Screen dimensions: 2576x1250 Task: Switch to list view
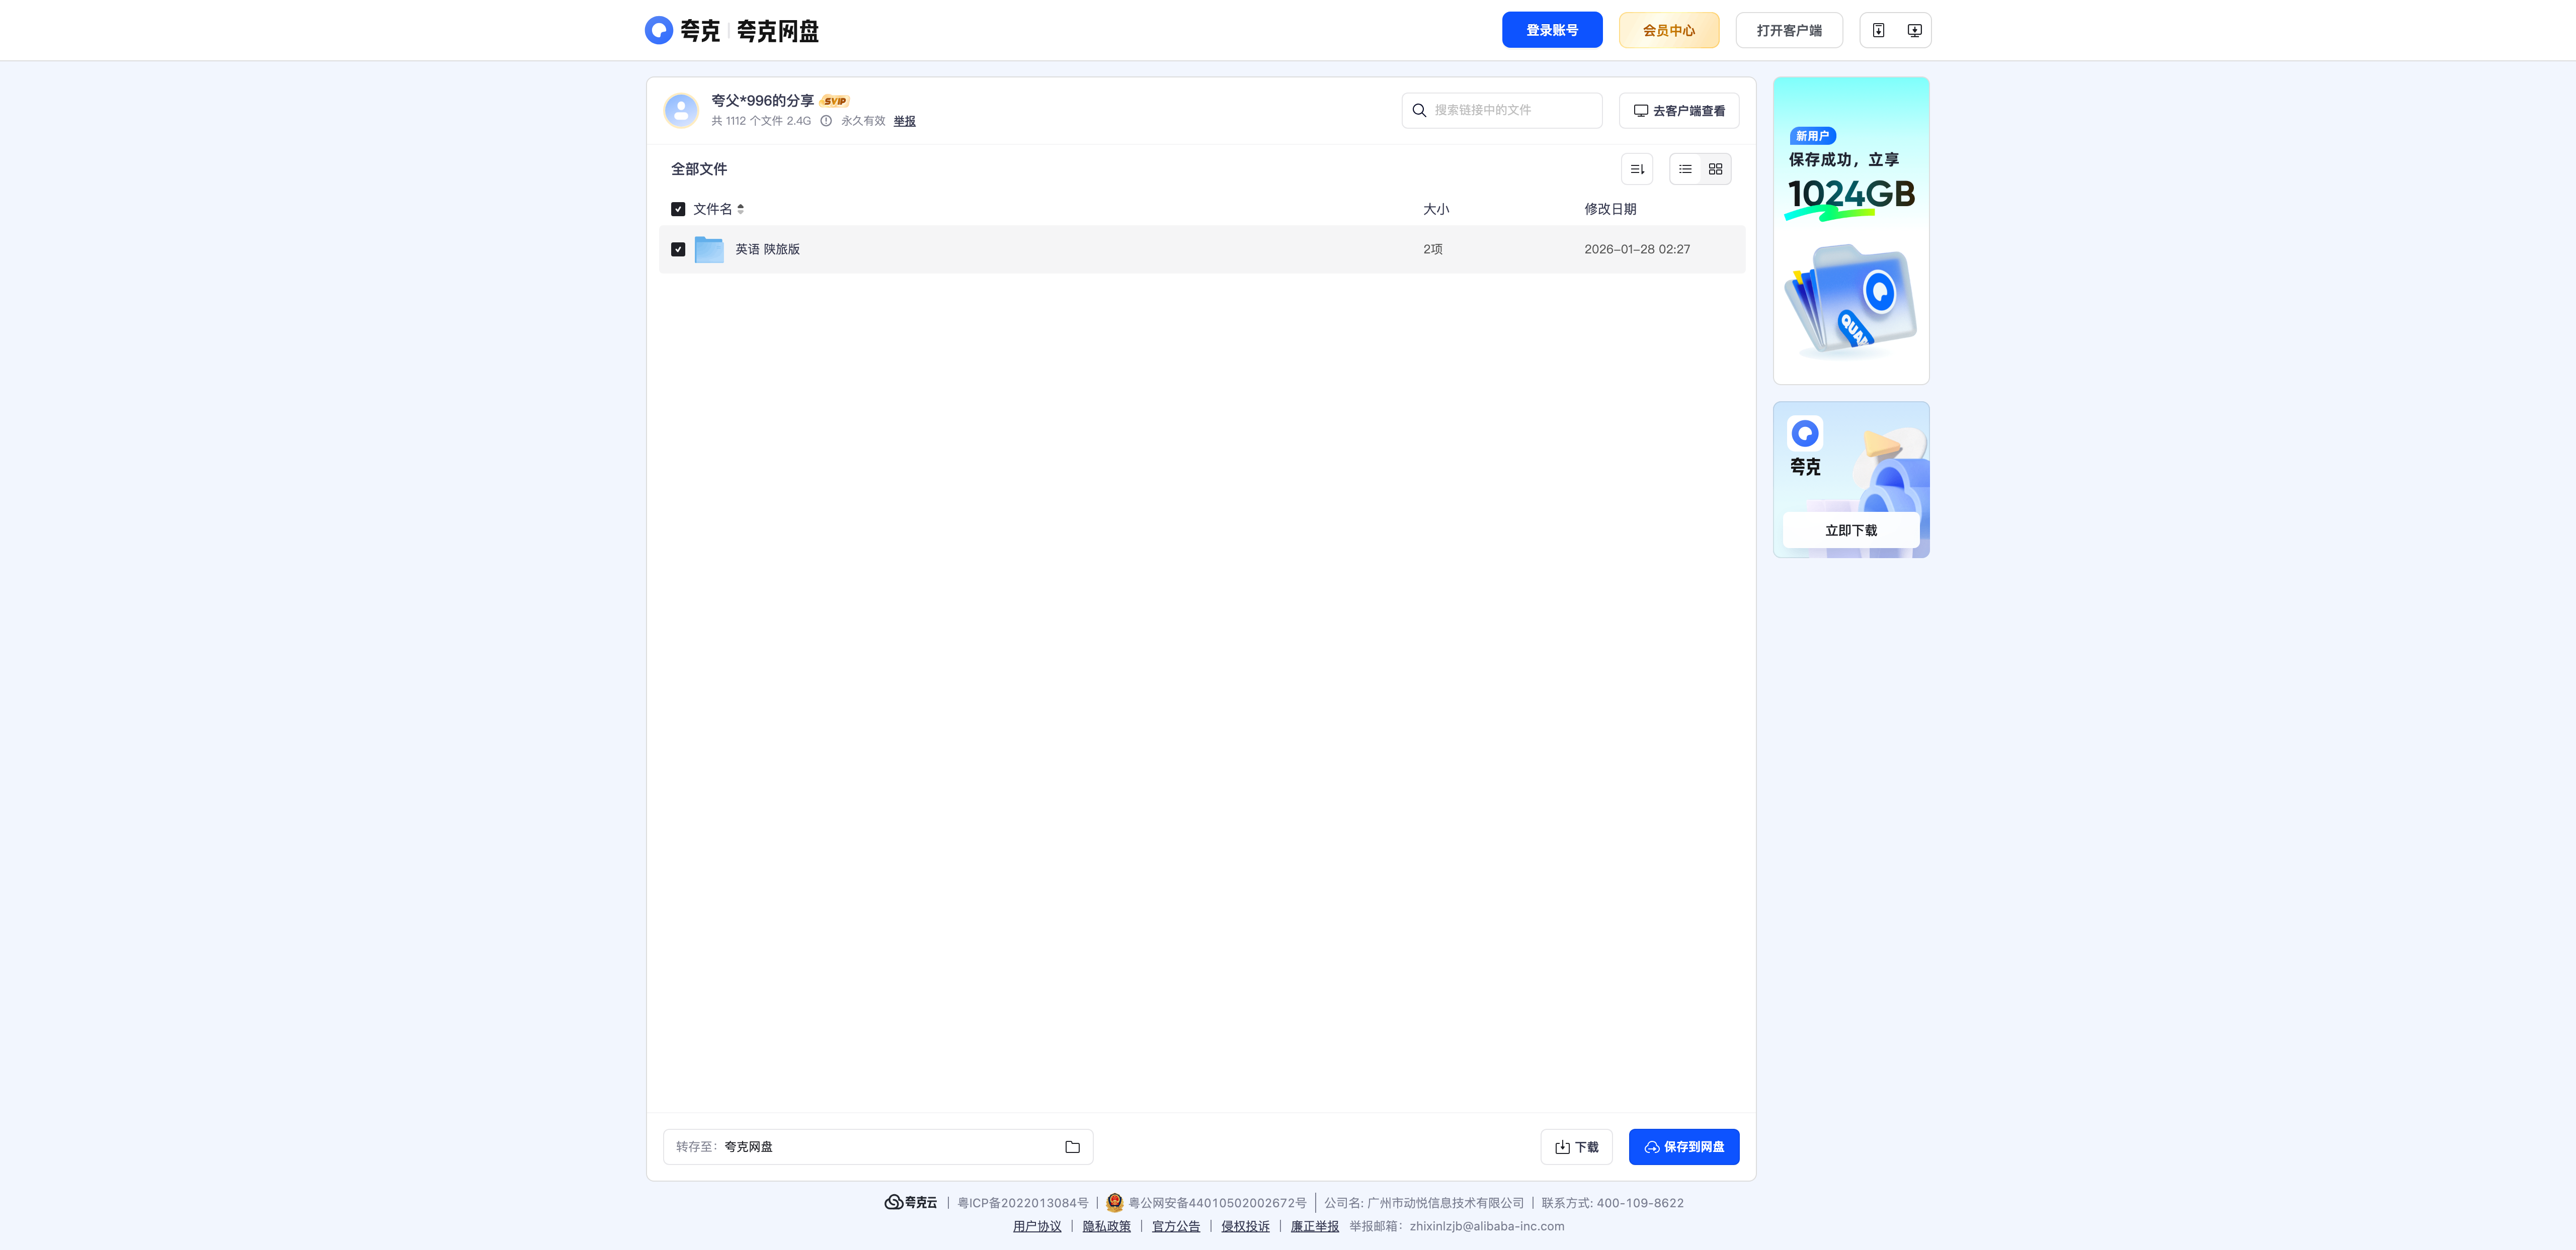click(1685, 169)
